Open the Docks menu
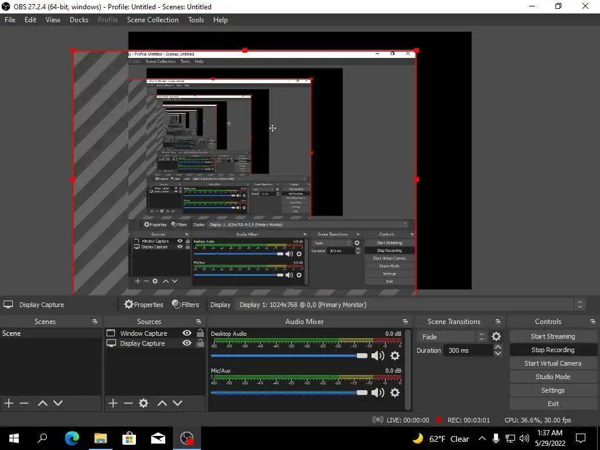The height and width of the screenshot is (450, 600). click(x=79, y=20)
